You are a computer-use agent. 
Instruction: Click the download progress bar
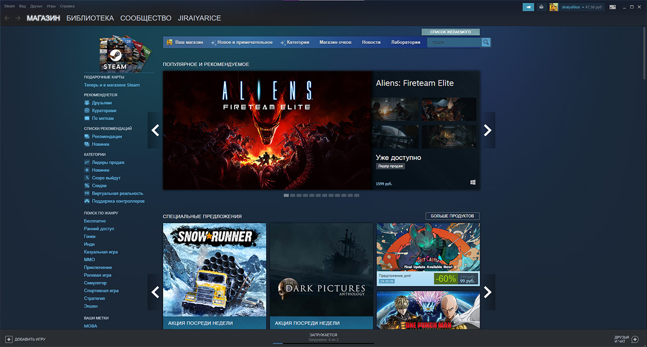(323, 343)
